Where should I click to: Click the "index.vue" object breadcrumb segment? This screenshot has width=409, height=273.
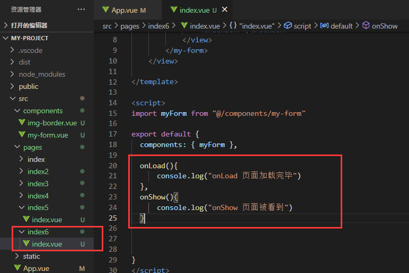pos(257,26)
